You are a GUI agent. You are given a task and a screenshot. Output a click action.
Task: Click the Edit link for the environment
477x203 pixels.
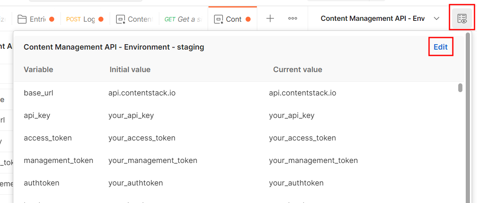[440, 47]
